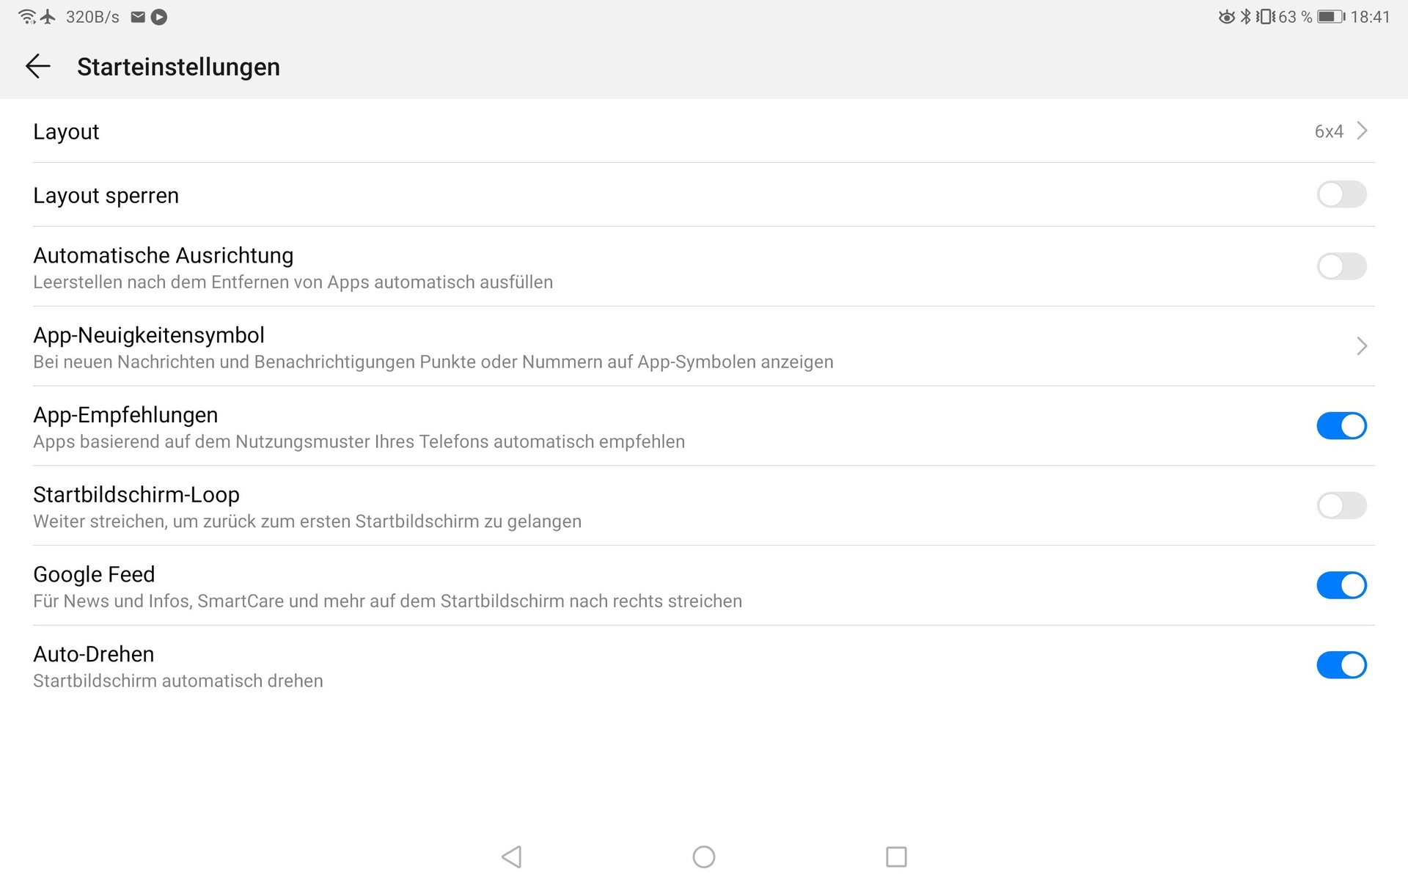The width and height of the screenshot is (1408, 880).
Task: Tap the mail notification icon in status bar
Action: [x=138, y=17]
